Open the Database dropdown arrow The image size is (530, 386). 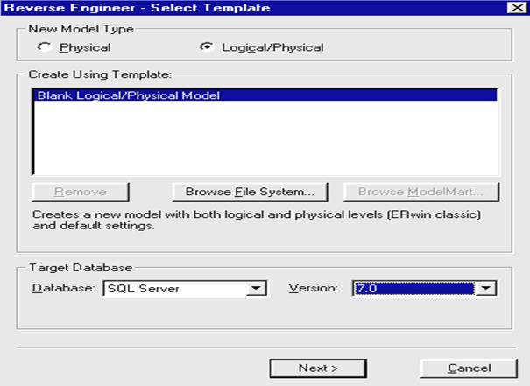[256, 288]
